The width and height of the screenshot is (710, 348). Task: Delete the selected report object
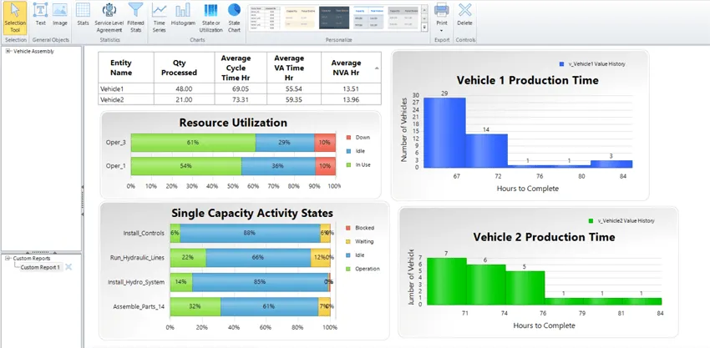click(x=464, y=14)
